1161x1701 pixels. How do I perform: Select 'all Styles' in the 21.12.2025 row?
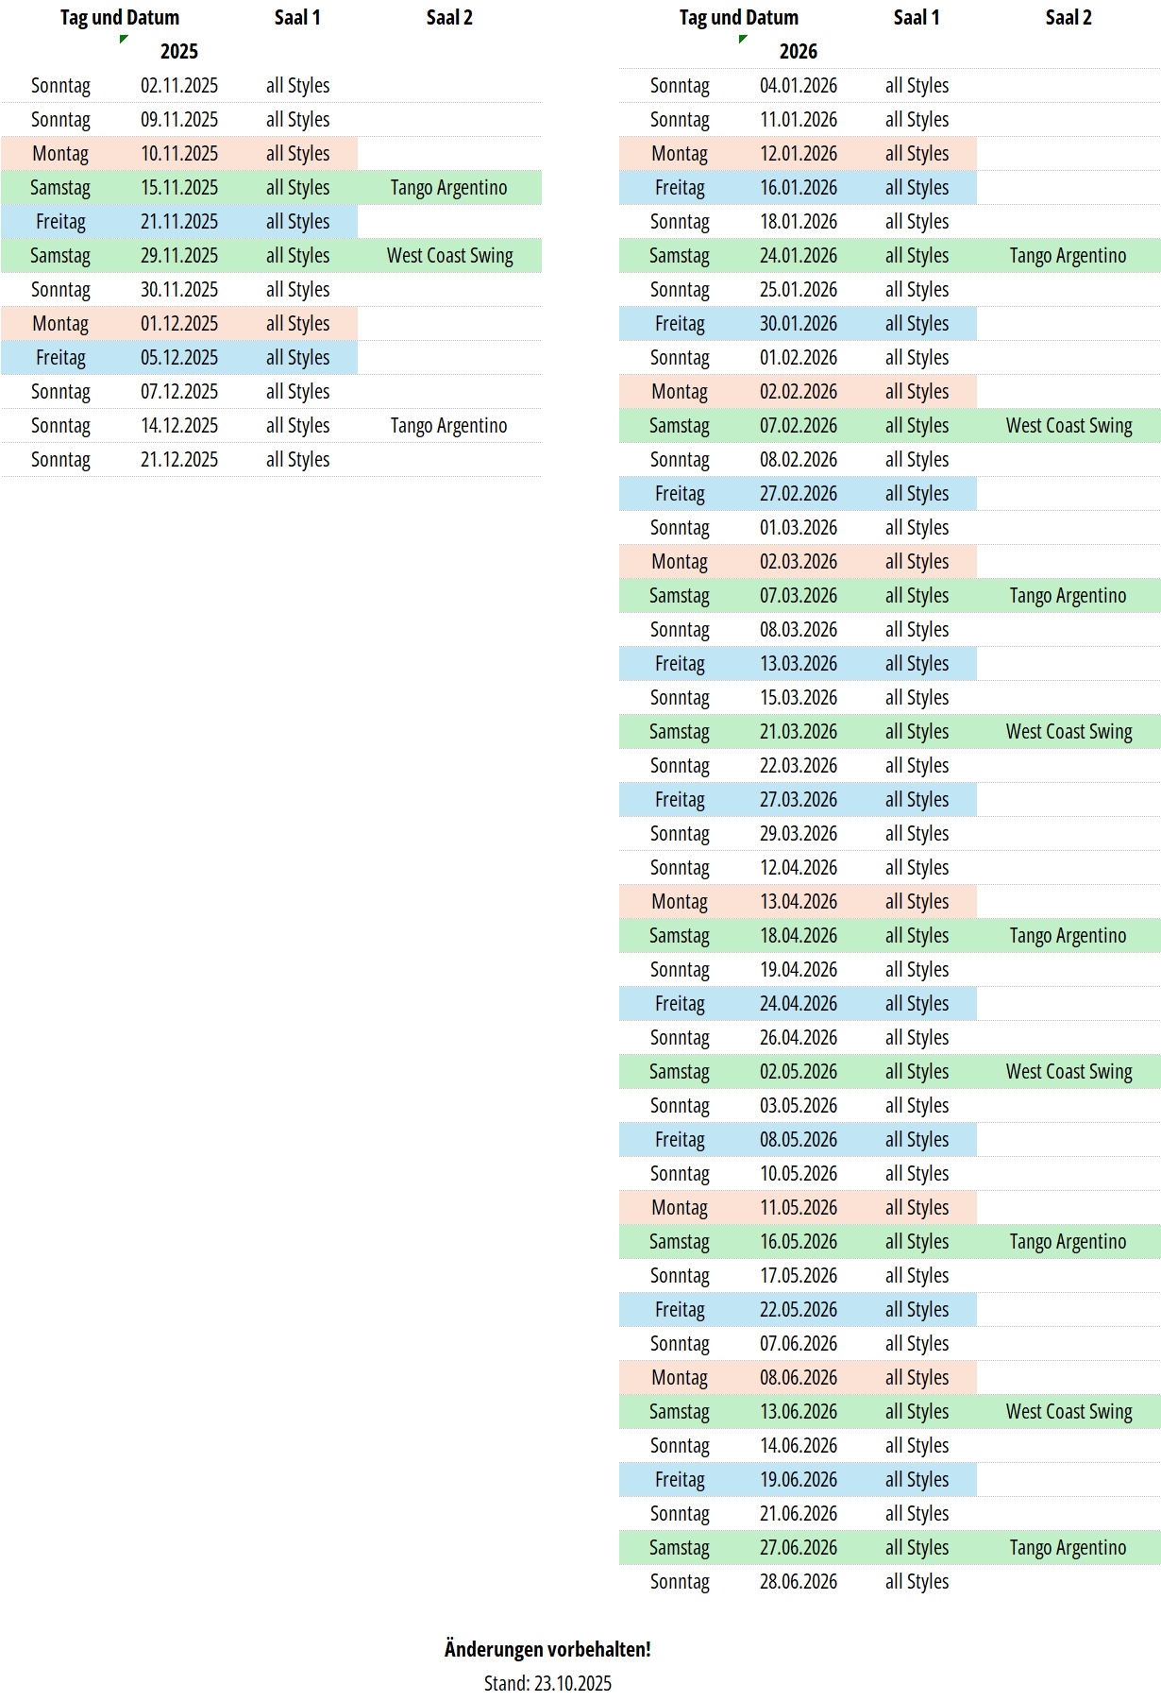[297, 460]
